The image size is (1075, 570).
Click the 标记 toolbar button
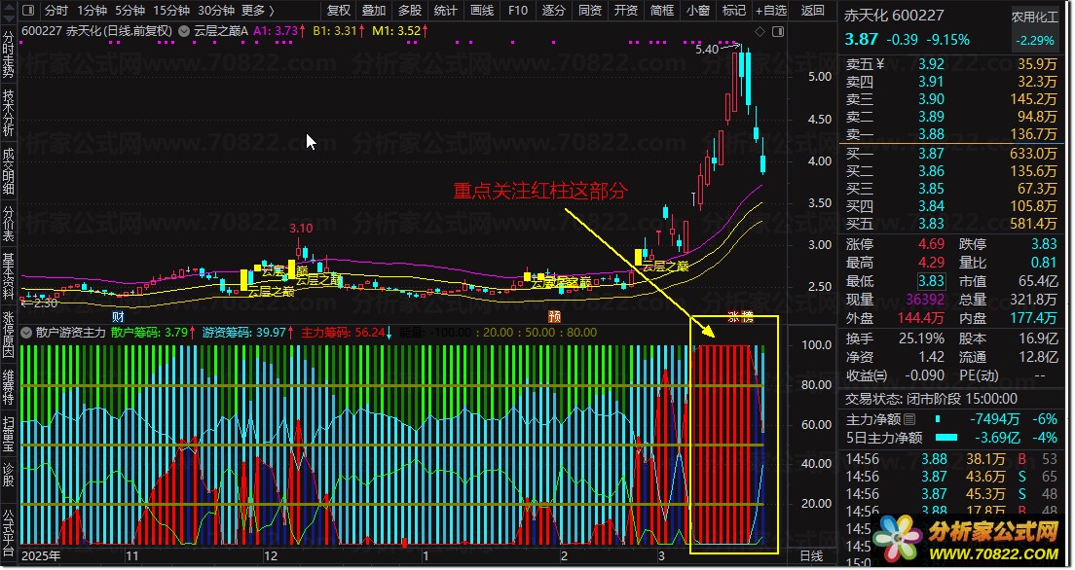point(734,11)
